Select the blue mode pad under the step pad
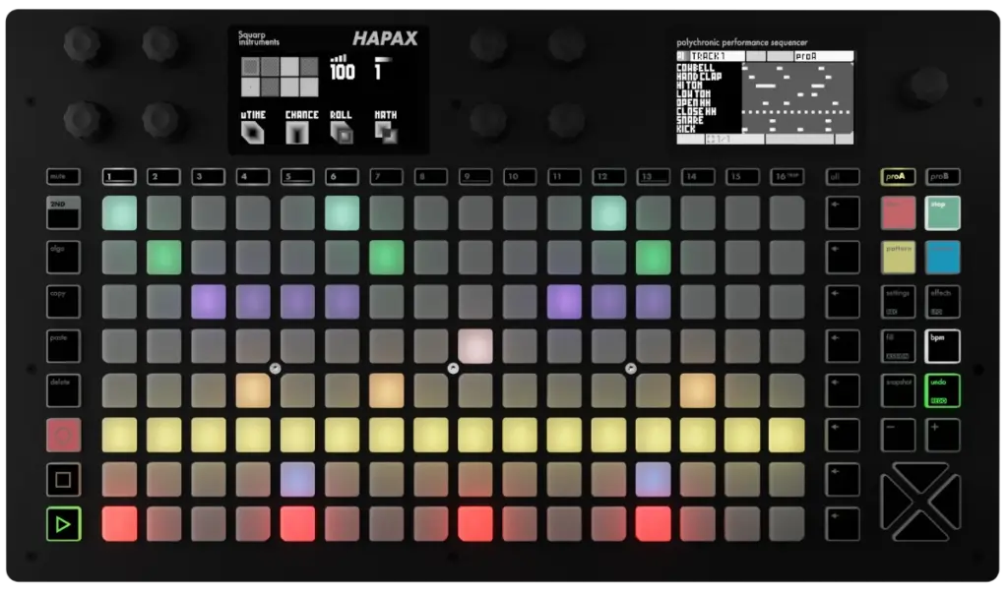This screenshot has height=591, width=1008. (942, 258)
